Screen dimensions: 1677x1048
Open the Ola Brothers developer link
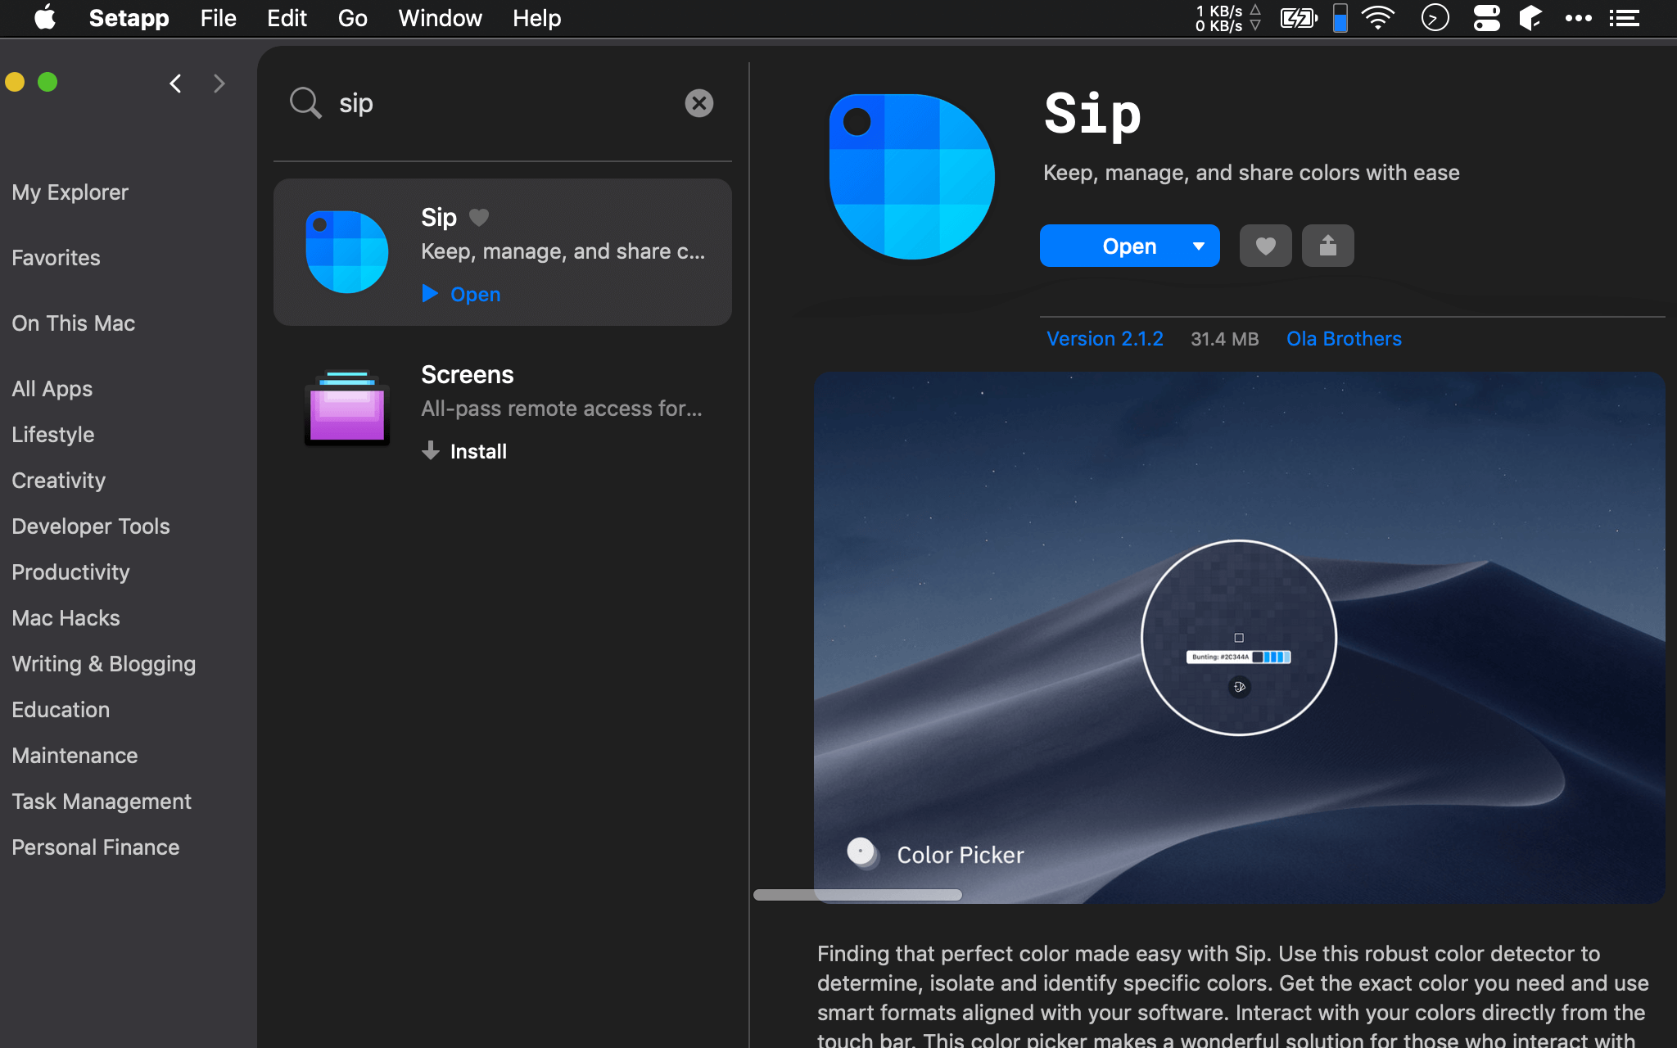coord(1344,338)
